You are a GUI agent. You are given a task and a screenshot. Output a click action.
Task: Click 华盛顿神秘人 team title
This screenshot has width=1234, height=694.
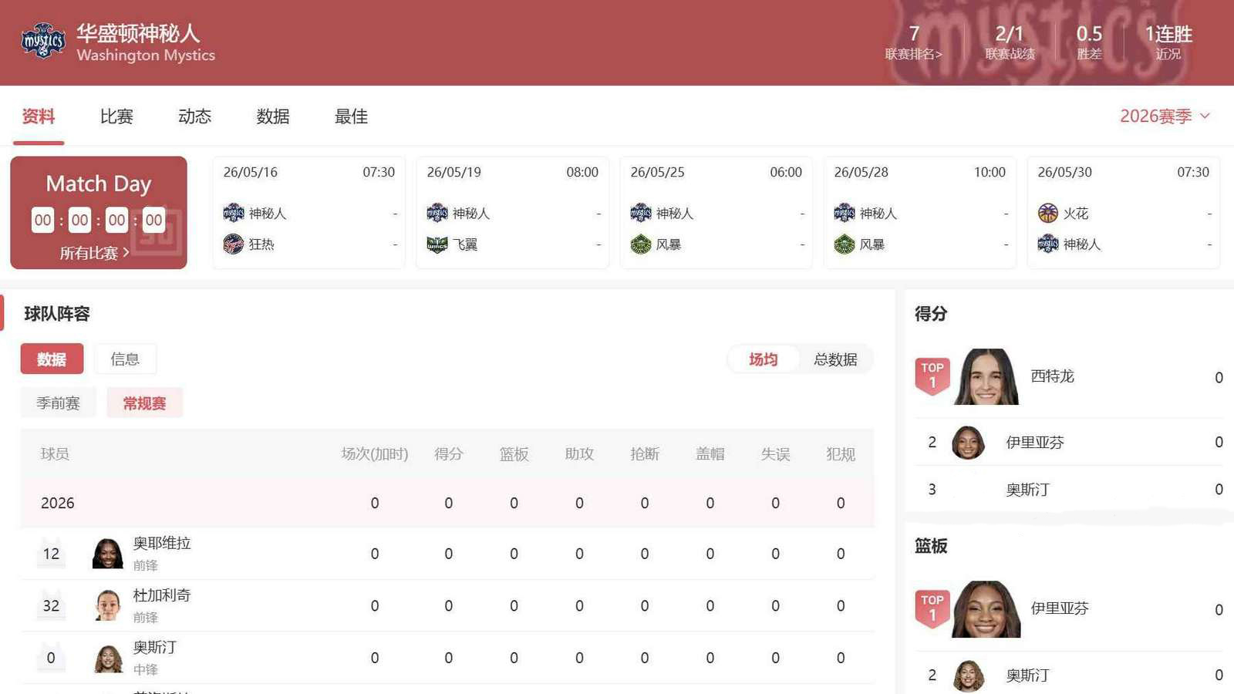click(138, 33)
